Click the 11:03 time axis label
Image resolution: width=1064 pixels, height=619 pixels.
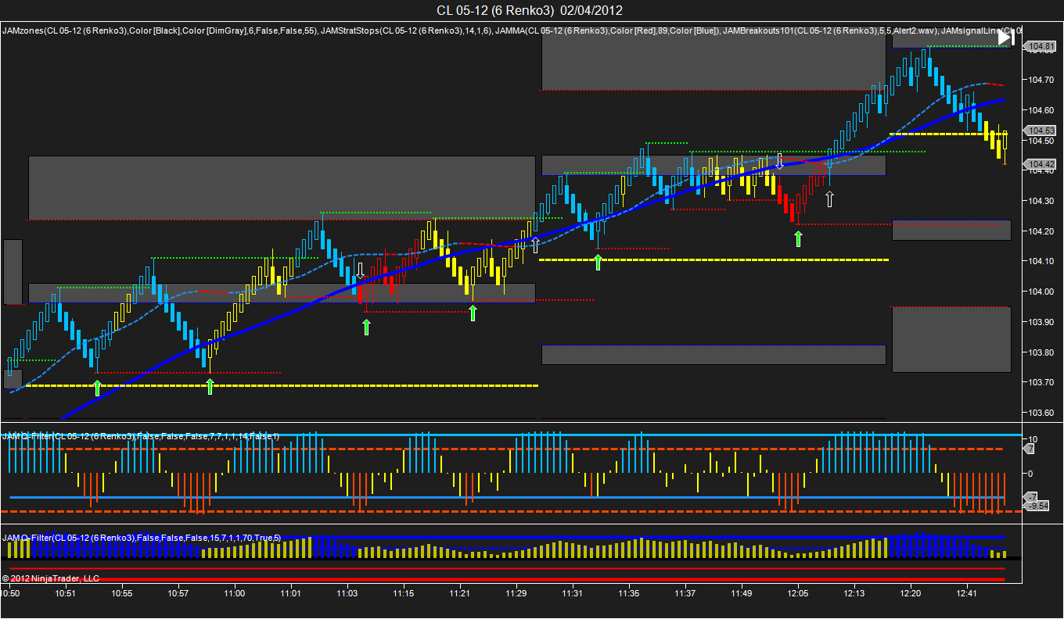(347, 594)
